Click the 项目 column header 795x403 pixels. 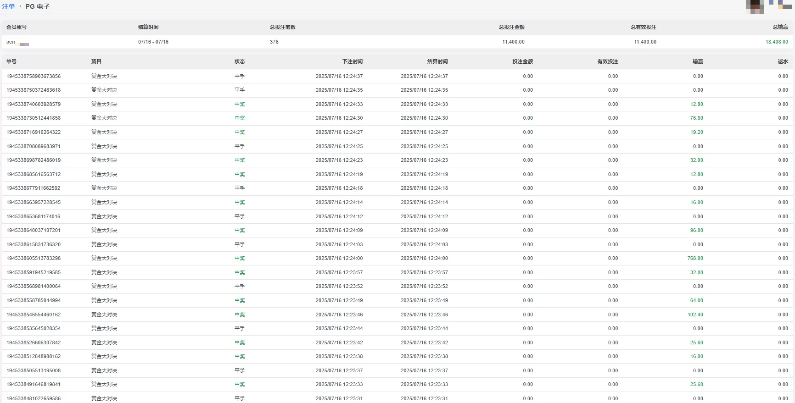96,61
